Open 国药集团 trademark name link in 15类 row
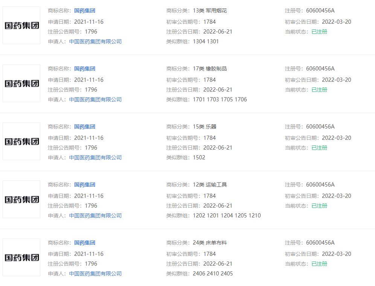This screenshot has height=286, width=375. [85, 127]
